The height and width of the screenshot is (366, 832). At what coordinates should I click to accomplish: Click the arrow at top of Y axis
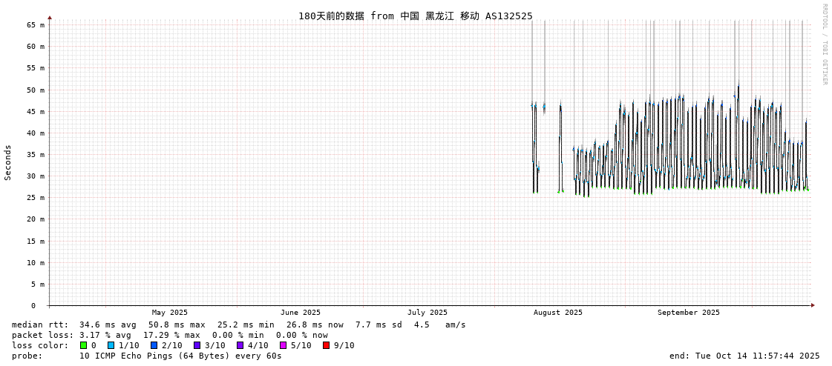pyautogui.click(x=50, y=17)
